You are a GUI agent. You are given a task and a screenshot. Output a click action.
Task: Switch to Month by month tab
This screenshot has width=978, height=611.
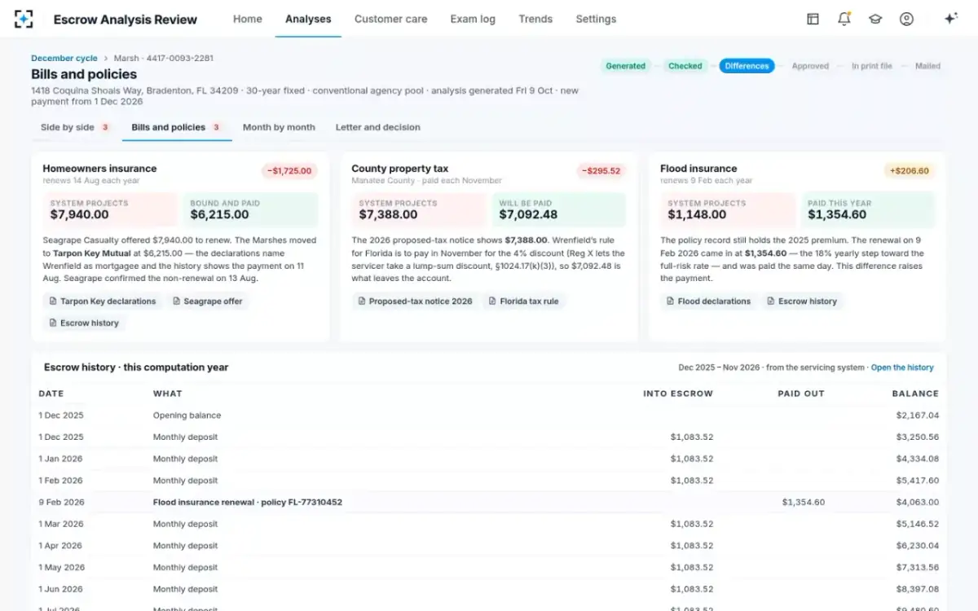(279, 127)
